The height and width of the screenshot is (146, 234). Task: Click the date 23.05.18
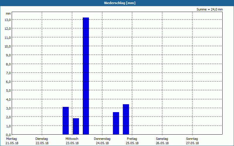pos(72,143)
